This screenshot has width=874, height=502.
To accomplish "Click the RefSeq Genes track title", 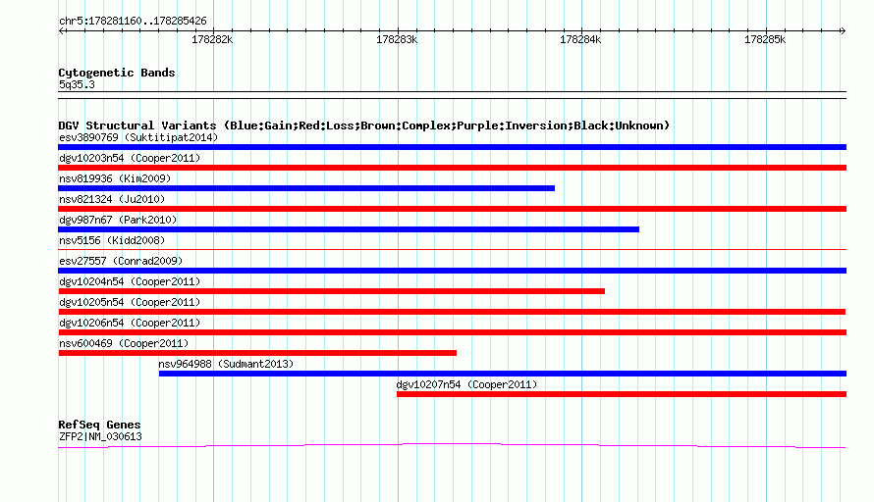I will (99, 425).
